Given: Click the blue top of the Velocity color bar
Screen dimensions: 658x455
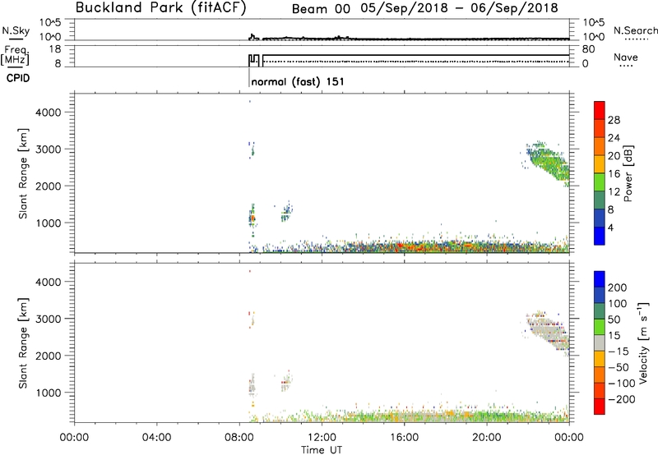Looking at the screenshot, I should [600, 279].
